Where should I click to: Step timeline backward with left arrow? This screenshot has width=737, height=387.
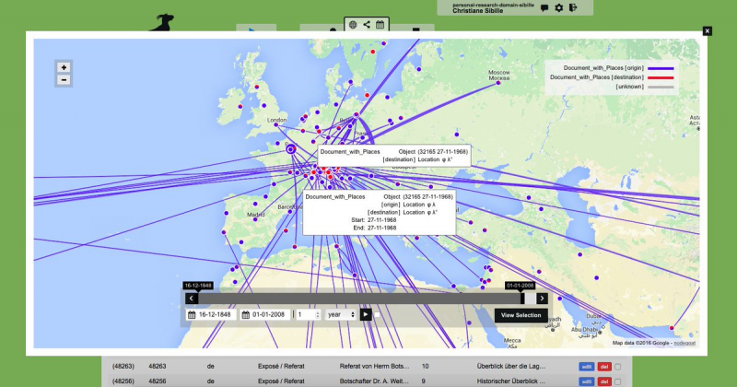point(192,299)
